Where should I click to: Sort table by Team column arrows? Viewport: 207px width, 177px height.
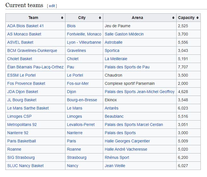click(62, 18)
